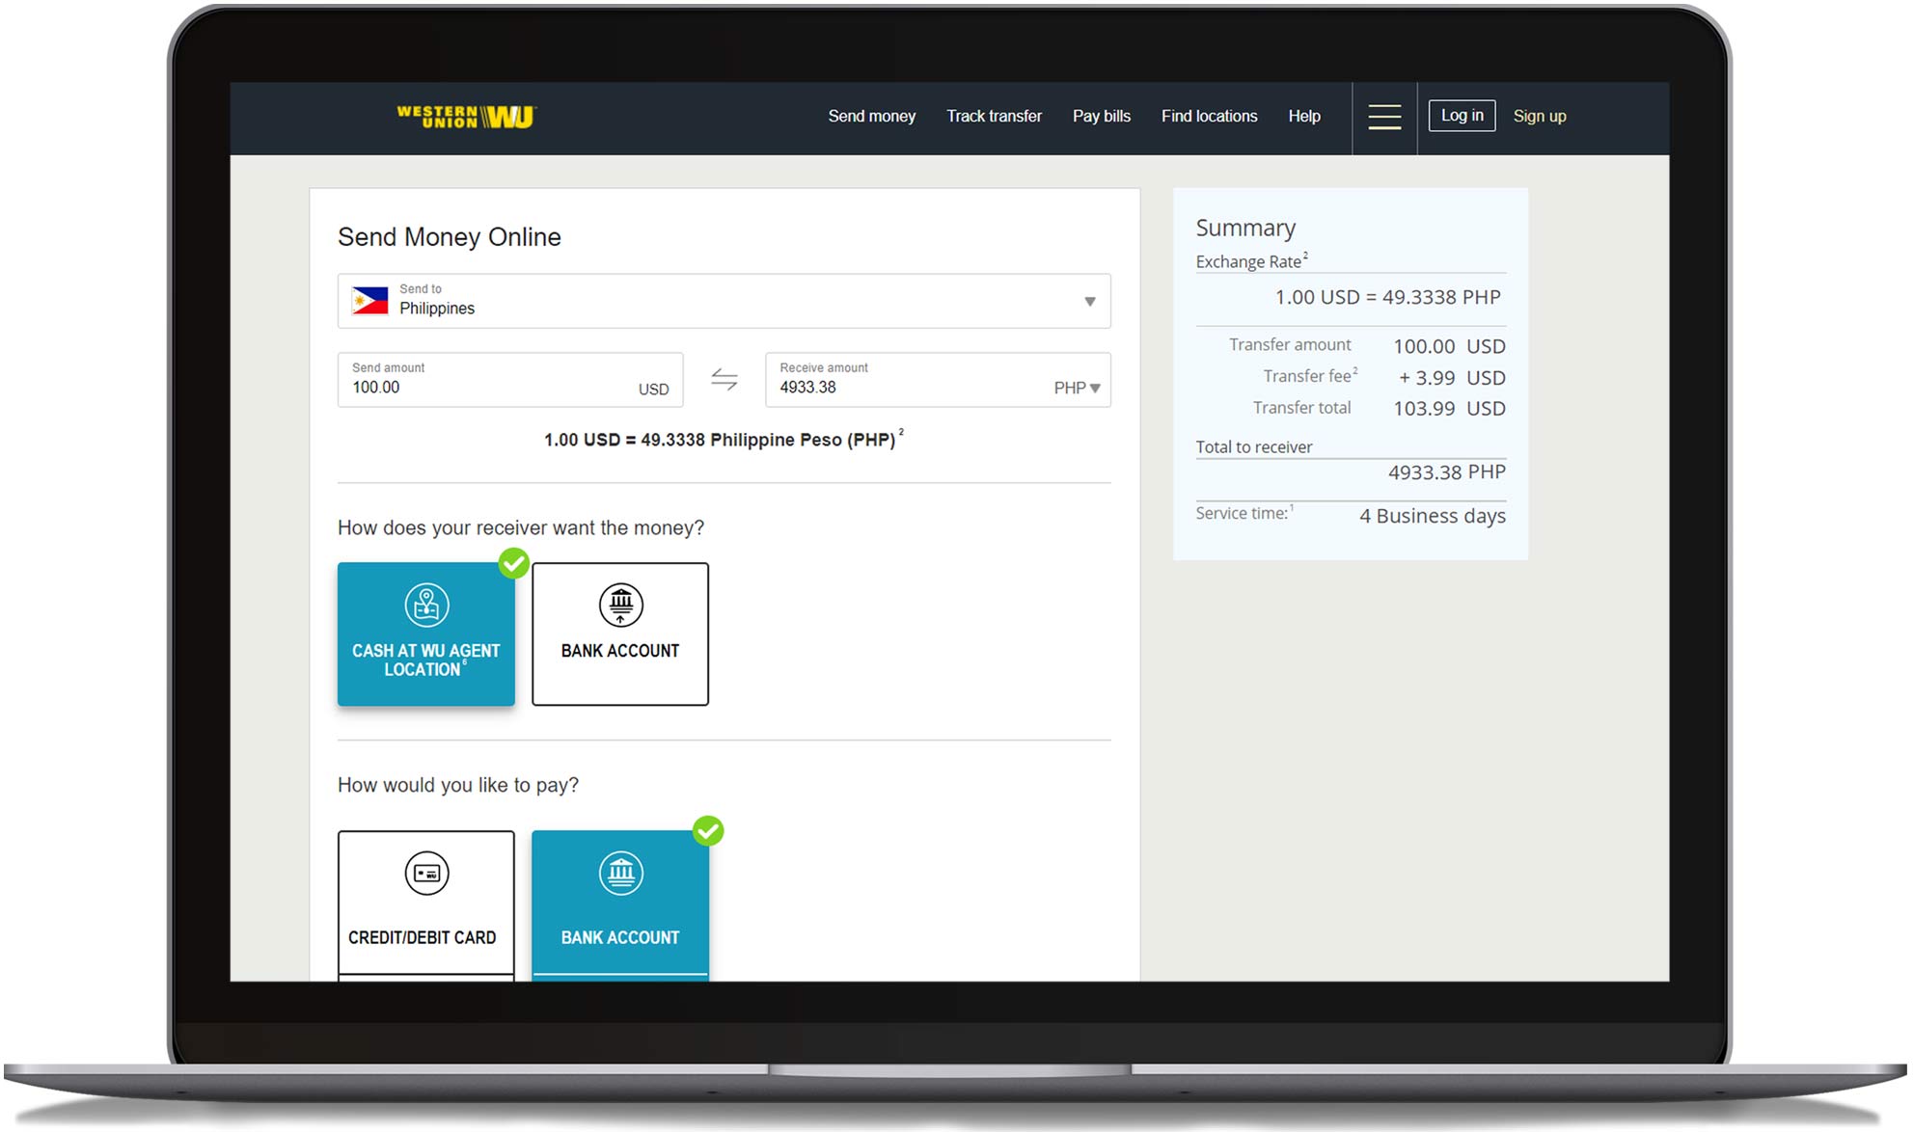Click the Help navigation link
1913x1132 pixels.
[x=1305, y=115]
